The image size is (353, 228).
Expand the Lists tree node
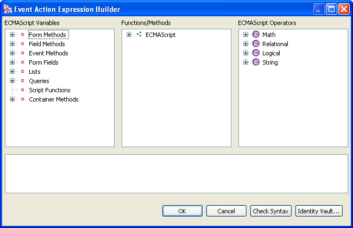point(12,72)
